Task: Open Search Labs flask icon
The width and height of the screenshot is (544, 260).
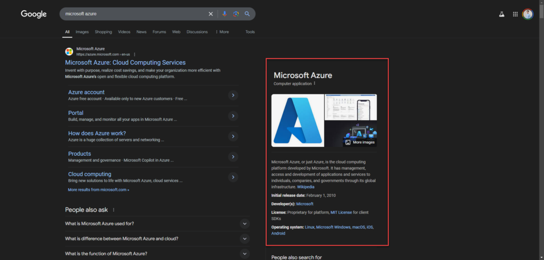Action: click(x=501, y=14)
